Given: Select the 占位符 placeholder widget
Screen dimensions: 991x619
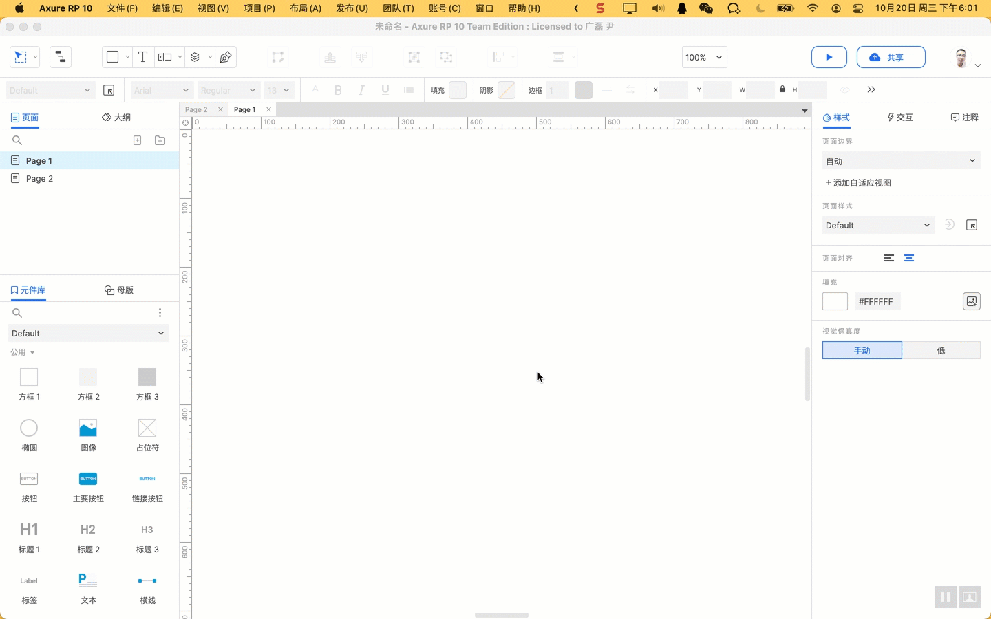Looking at the screenshot, I should (147, 435).
